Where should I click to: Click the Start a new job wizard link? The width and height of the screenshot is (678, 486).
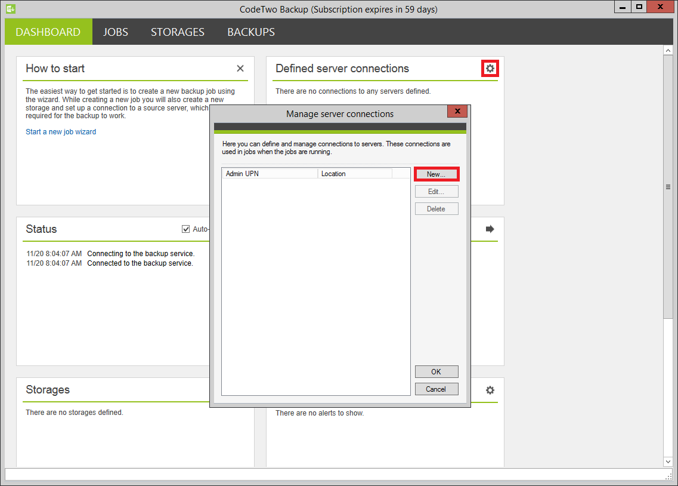point(61,132)
